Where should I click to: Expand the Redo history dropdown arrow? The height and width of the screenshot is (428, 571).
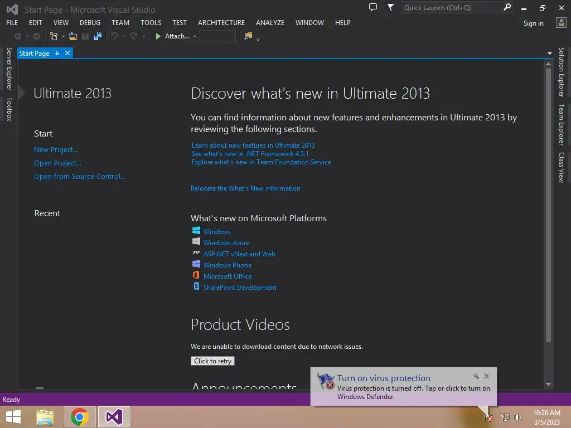tap(144, 36)
